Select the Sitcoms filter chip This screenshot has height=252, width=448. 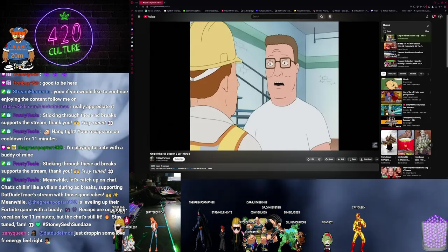(x=403, y=74)
